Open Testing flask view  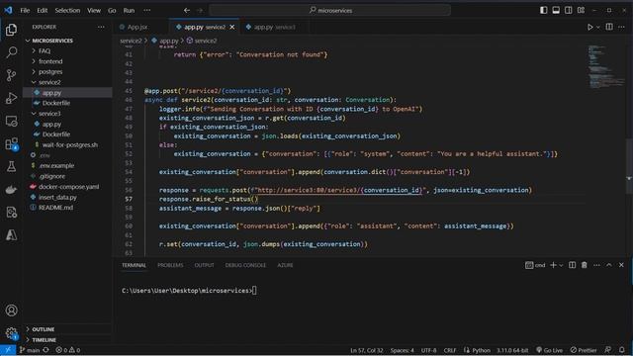(11, 167)
